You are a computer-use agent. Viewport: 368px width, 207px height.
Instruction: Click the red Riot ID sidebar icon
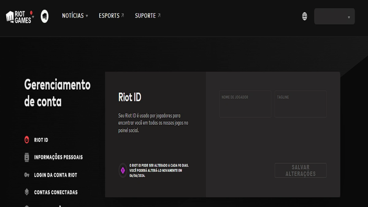tap(27, 140)
